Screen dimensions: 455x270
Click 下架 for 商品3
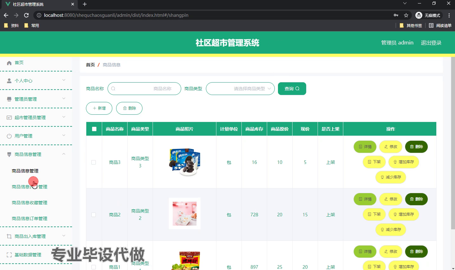[374, 162]
